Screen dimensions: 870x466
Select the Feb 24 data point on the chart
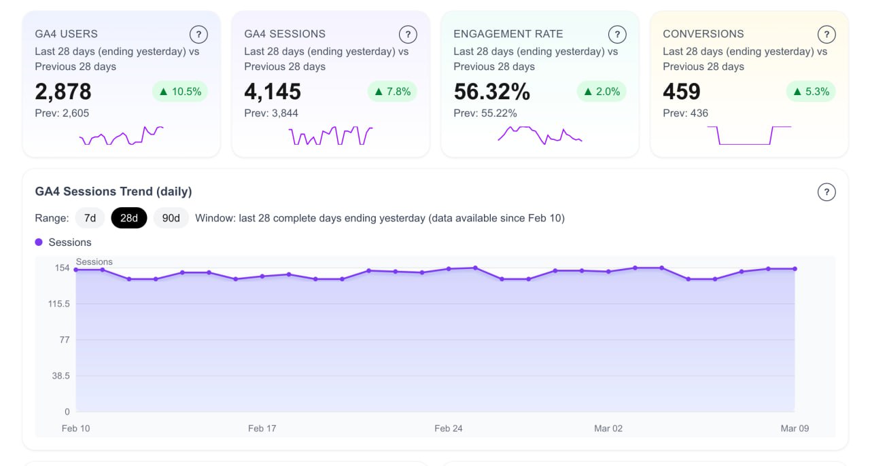pyautogui.click(x=449, y=269)
